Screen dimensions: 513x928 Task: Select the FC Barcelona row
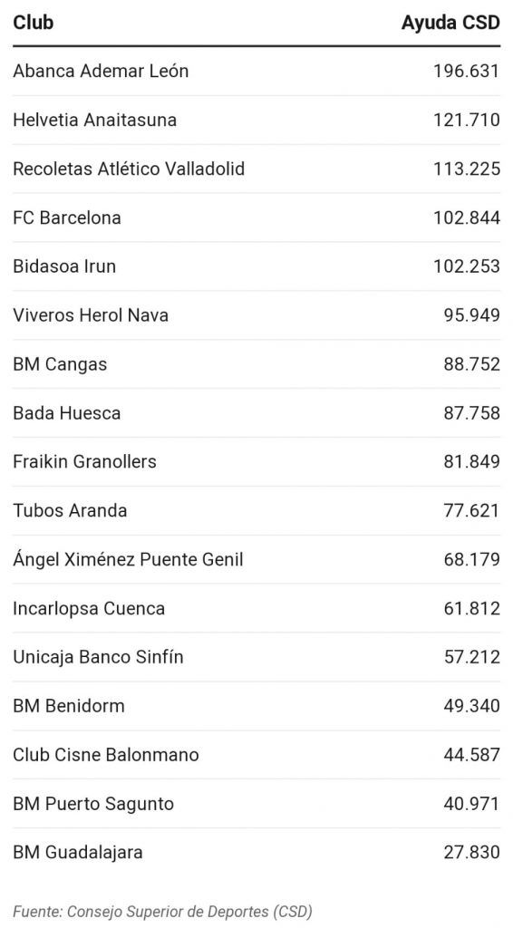tap(256, 217)
